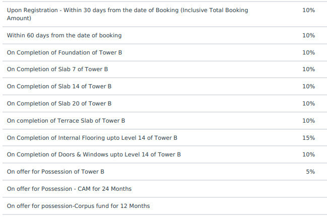Select 'On Completion of Slab 20 of Tower B'

point(59,104)
